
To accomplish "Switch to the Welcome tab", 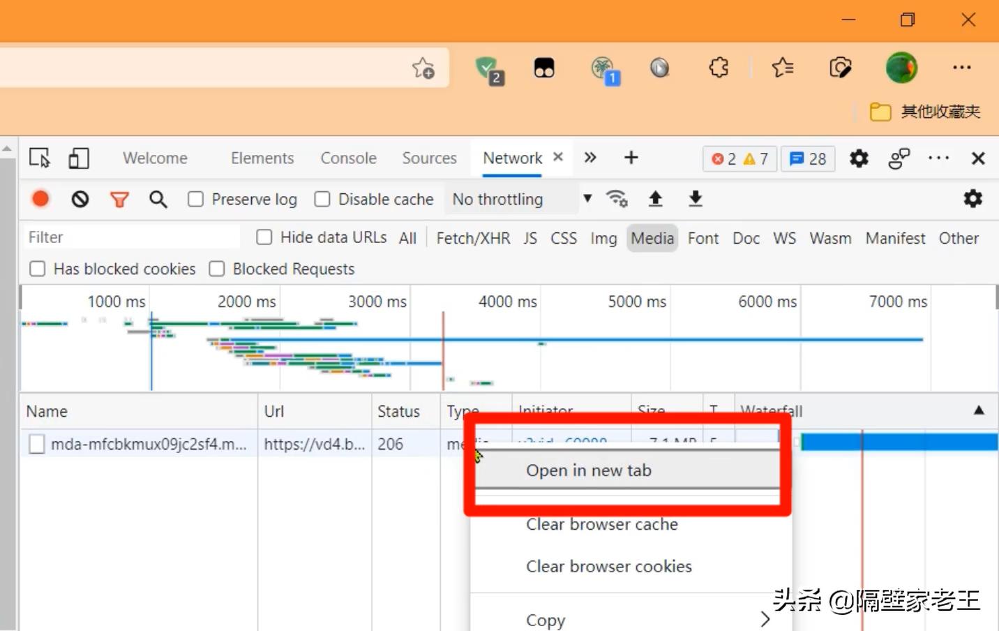I will (x=155, y=158).
